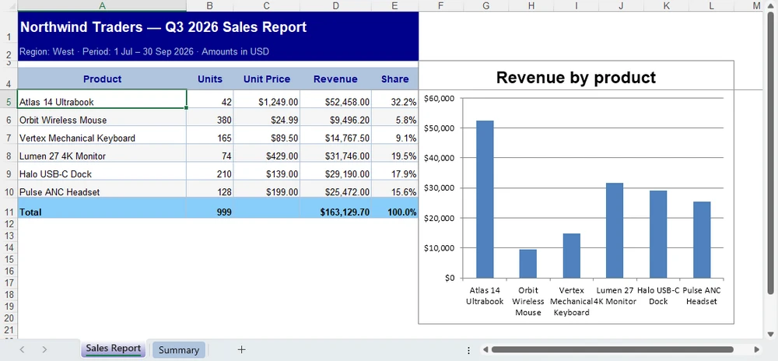The image size is (778, 361).
Task: Select the Orbit Wireless Mouse cell
Action: (102, 117)
